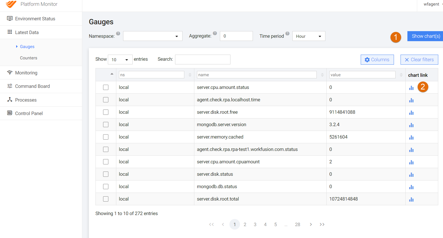The width and height of the screenshot is (443, 238).
Task: Open chart for mongodb.server.version
Action: (411, 125)
